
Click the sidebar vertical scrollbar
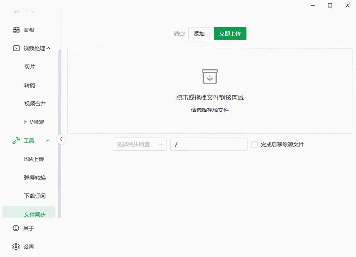pyautogui.click(x=60, y=133)
